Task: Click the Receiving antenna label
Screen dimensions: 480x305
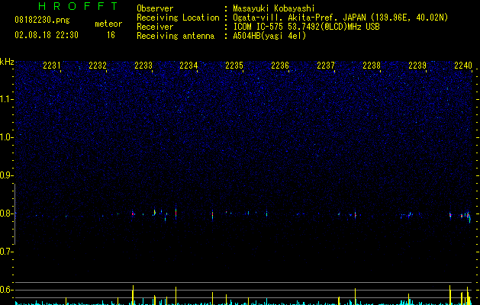Action: tap(176, 36)
